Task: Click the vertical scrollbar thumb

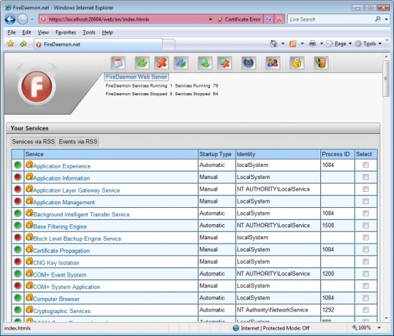Action: (386, 78)
